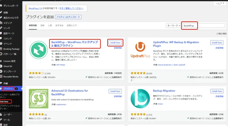
Task: Select Add New plugin submenu
Action: 4,101
